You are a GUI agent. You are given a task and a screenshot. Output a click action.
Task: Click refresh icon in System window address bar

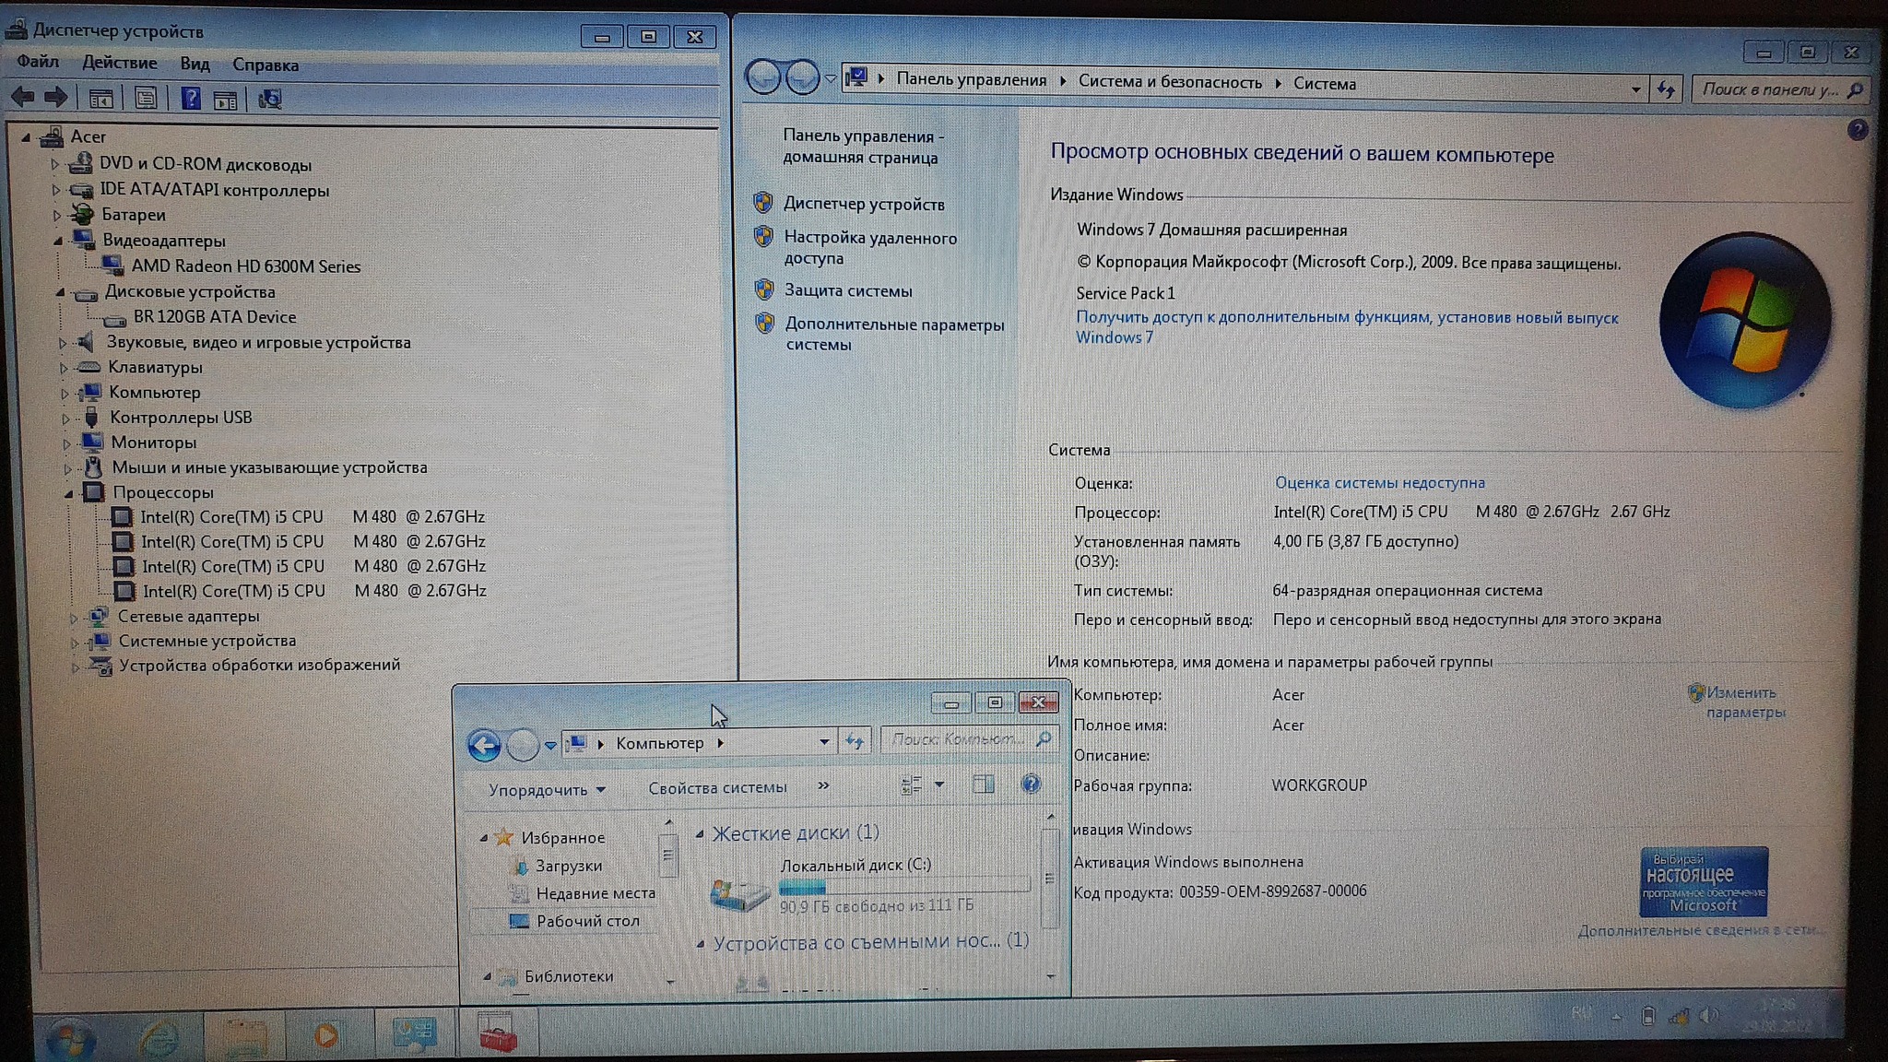point(1666,89)
